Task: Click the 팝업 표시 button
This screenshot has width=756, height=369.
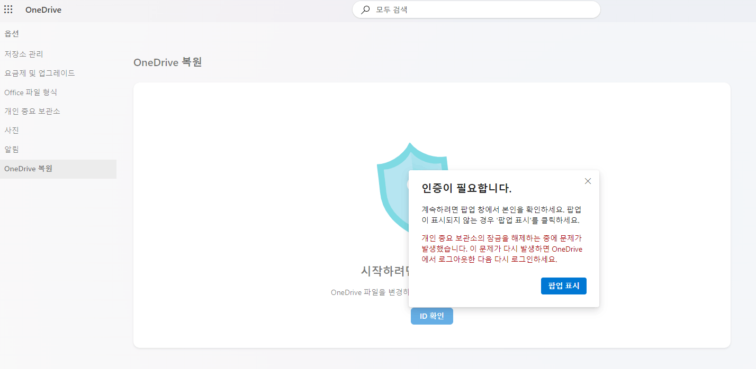Action: click(x=564, y=286)
